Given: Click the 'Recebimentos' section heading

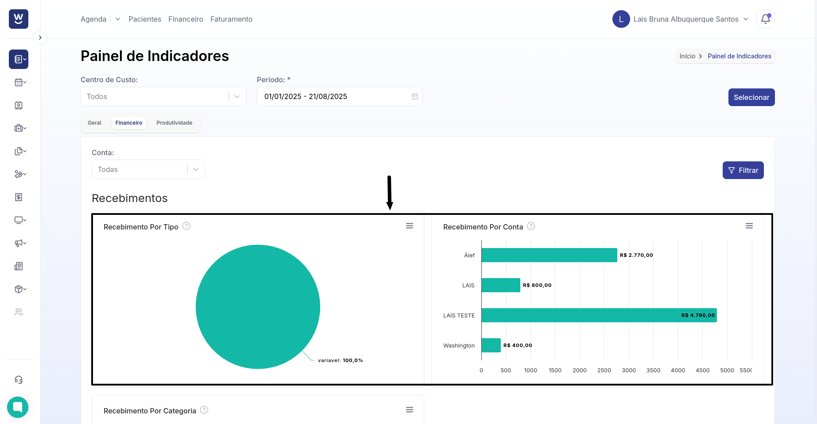Looking at the screenshot, I should (130, 198).
